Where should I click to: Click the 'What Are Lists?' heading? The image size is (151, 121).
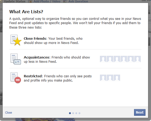[26, 12]
